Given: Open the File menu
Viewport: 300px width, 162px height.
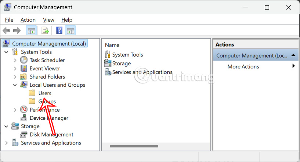Looking at the screenshot, I should coord(9,20).
